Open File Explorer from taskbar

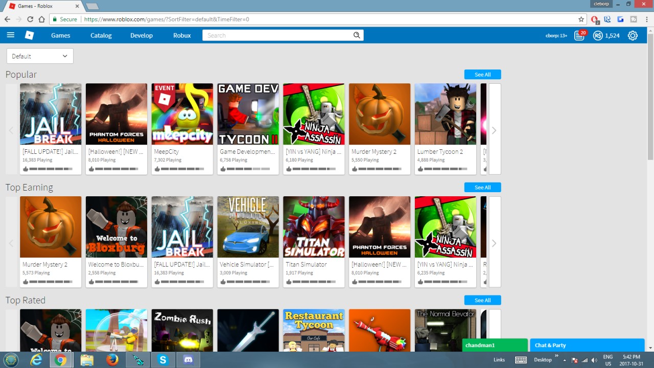pos(87,360)
